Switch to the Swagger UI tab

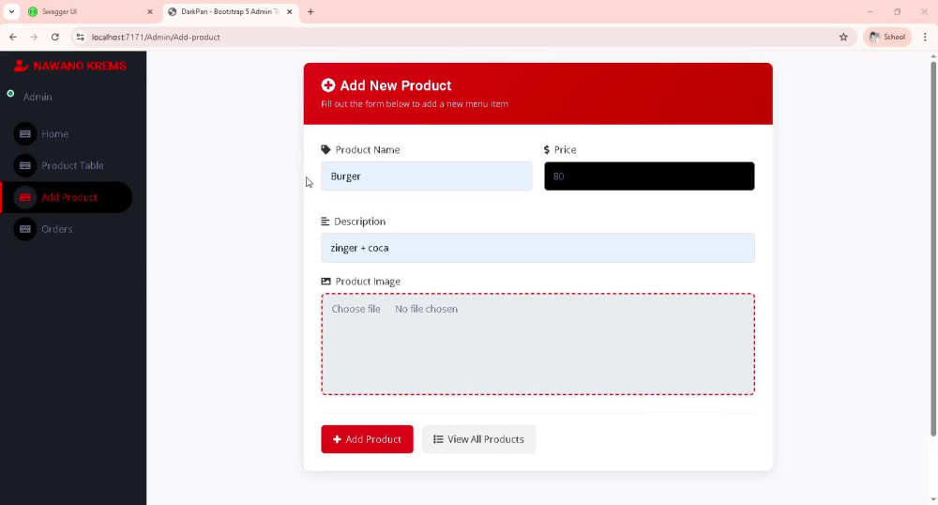pos(90,11)
